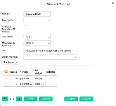Add a new parameter with the orange plus icon
Image resolution: width=116 pixels, height=106 pixels.
coord(6,72)
